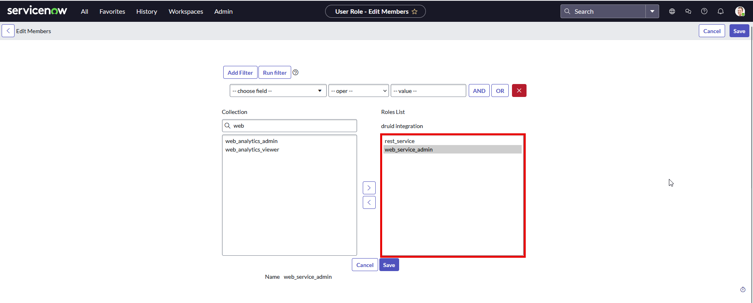Open the globe scope selector icon
The image size is (753, 303).
(x=672, y=12)
